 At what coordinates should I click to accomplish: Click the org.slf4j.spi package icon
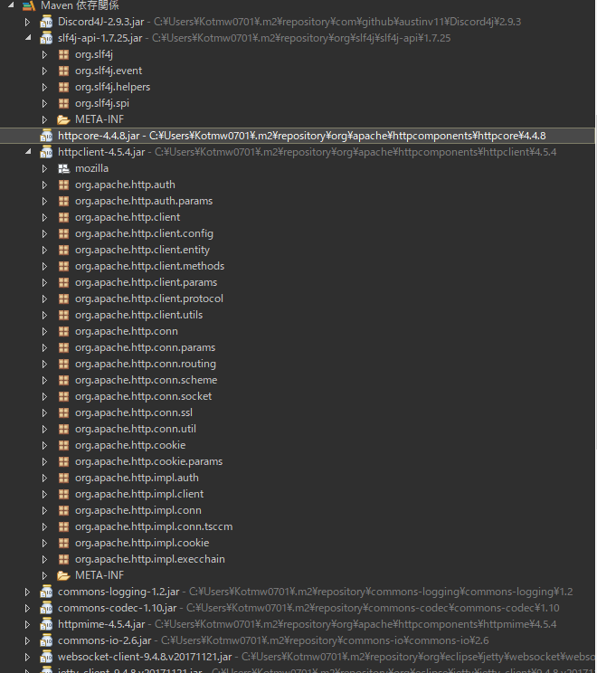coord(63,103)
